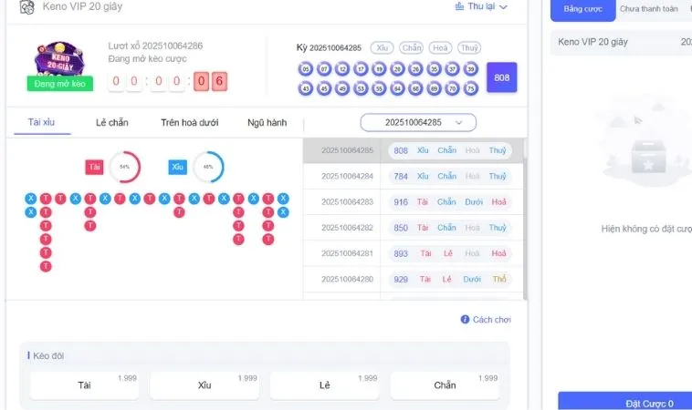Image resolution: width=692 pixels, height=410 pixels.
Task: Select the Bảng cược tab
Action: coord(583,9)
